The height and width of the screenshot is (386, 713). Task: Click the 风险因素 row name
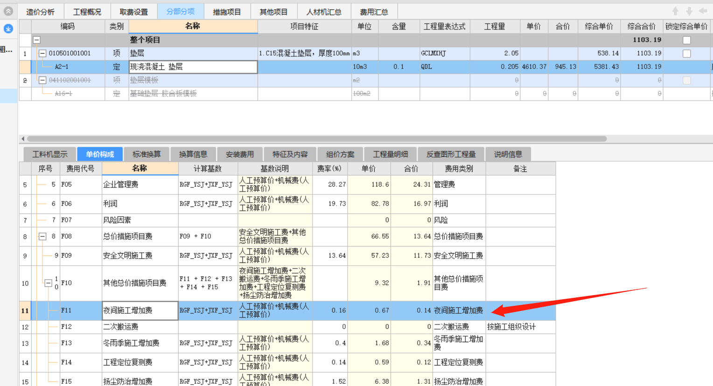(x=140, y=220)
